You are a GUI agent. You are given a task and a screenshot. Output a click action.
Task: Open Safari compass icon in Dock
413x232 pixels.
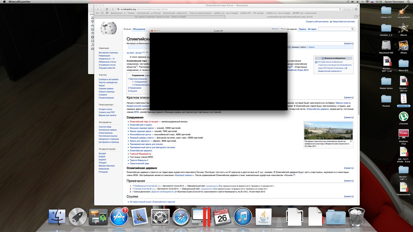click(181, 217)
